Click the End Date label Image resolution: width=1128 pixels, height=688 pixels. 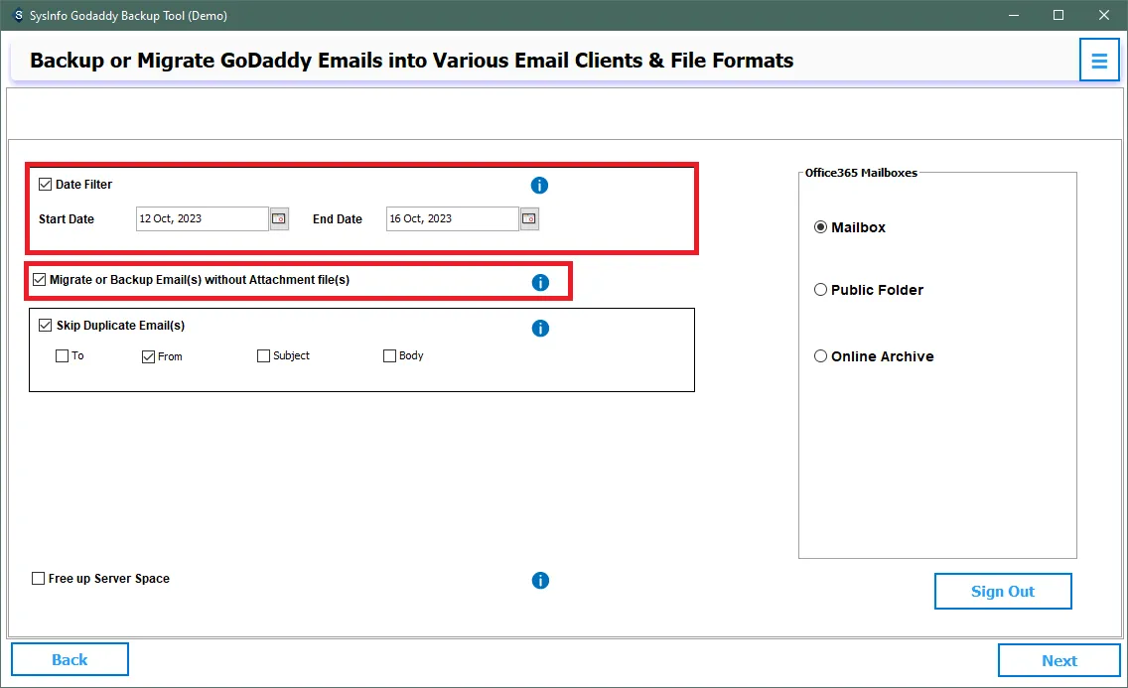(338, 219)
